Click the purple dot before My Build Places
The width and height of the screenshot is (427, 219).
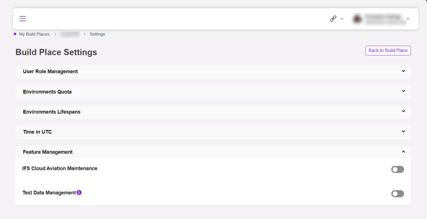15,34
